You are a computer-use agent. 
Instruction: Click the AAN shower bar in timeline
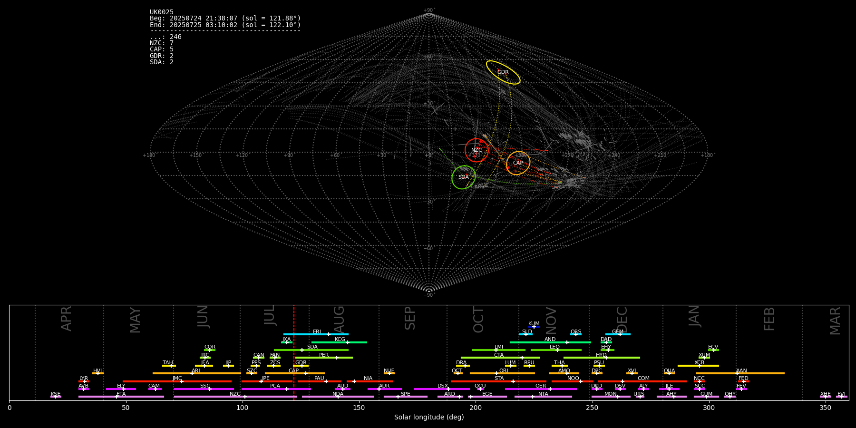[740, 373]
